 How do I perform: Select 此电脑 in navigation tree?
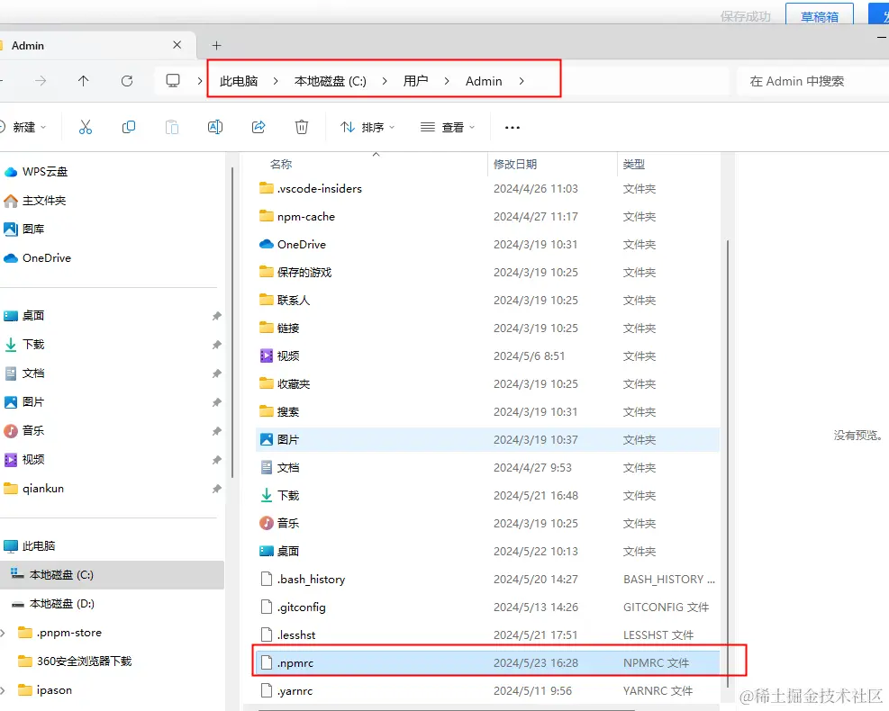tap(30, 546)
